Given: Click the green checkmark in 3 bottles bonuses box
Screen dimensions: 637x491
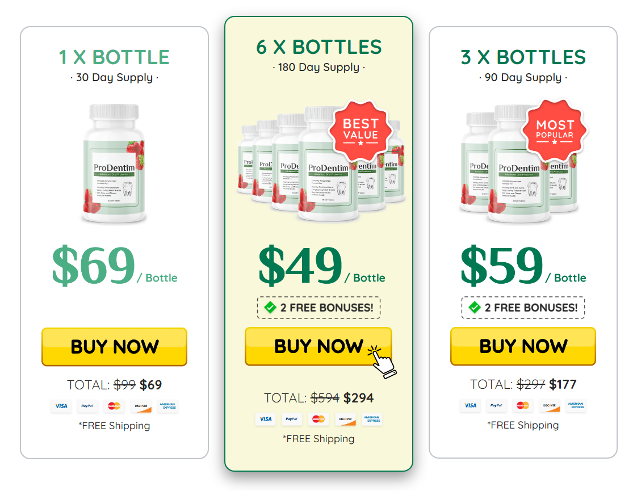Looking at the screenshot, I should click(x=475, y=308).
